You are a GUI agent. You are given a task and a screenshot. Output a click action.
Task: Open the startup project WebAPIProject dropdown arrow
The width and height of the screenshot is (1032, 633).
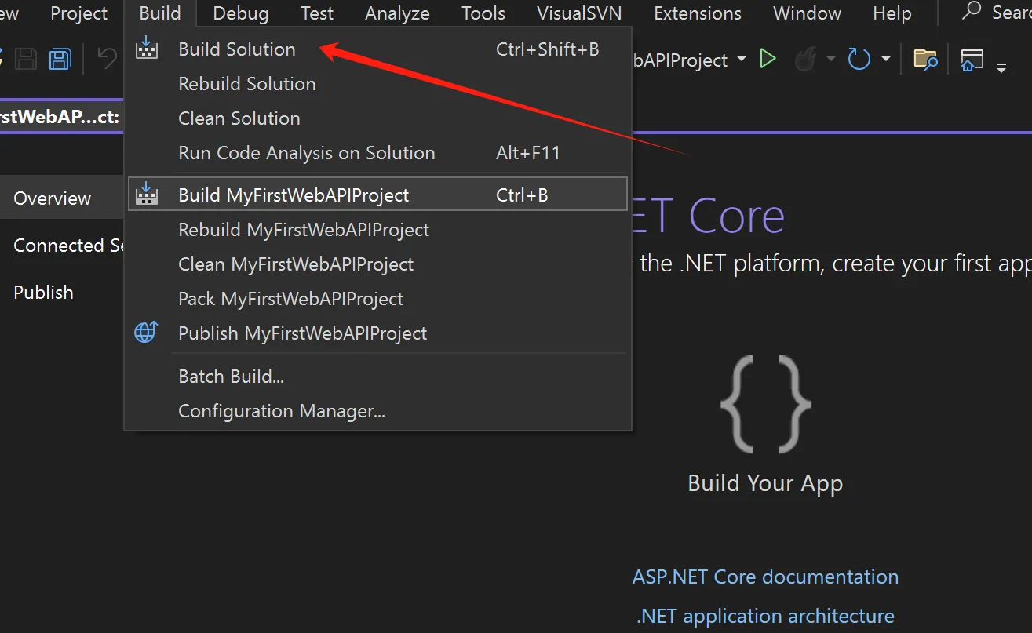coord(742,60)
